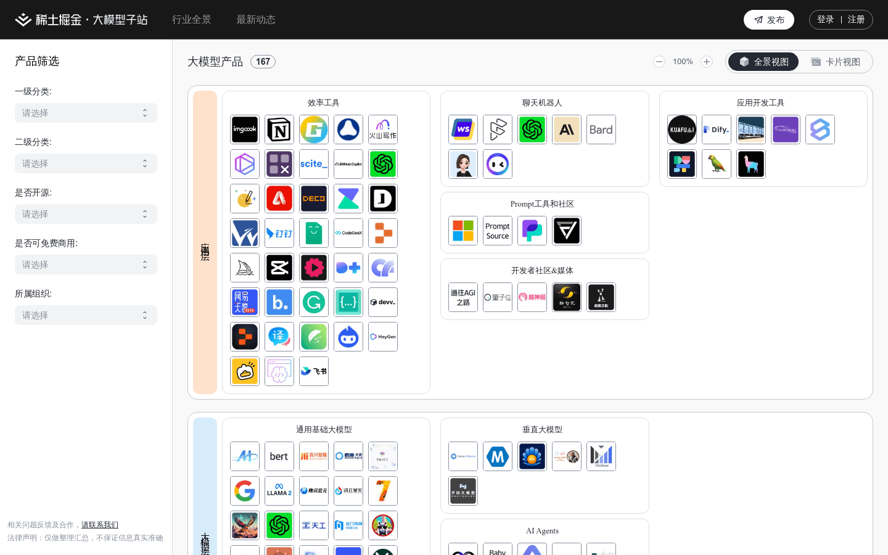Open the Midjourney sailboat icon

coord(245,268)
